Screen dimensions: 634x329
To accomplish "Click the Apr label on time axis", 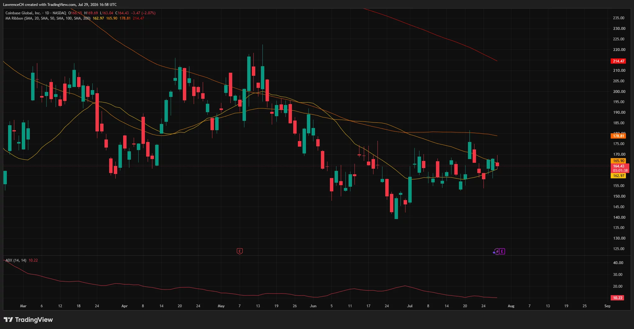I will click(x=124, y=306).
